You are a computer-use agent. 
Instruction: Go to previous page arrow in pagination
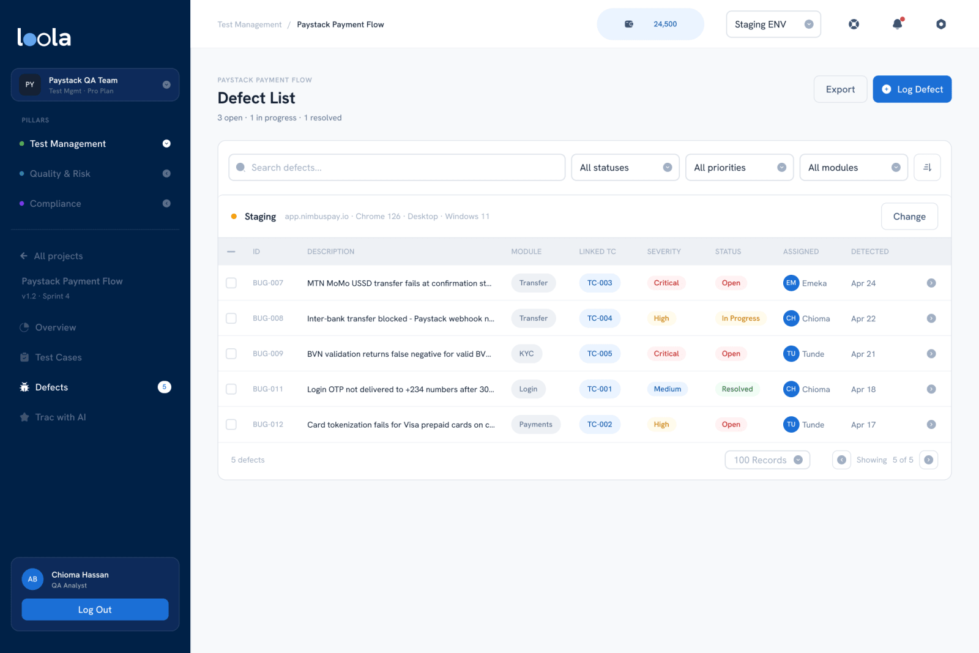point(841,460)
